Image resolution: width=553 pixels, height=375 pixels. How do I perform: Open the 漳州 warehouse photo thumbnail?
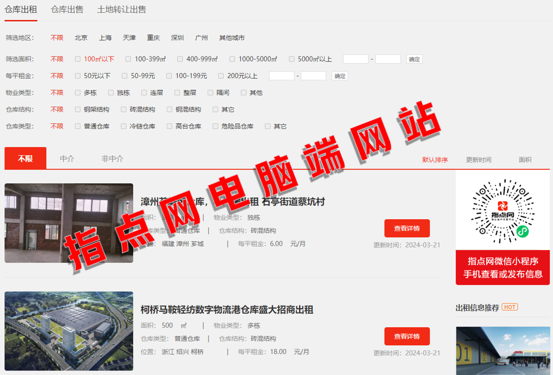point(69,223)
